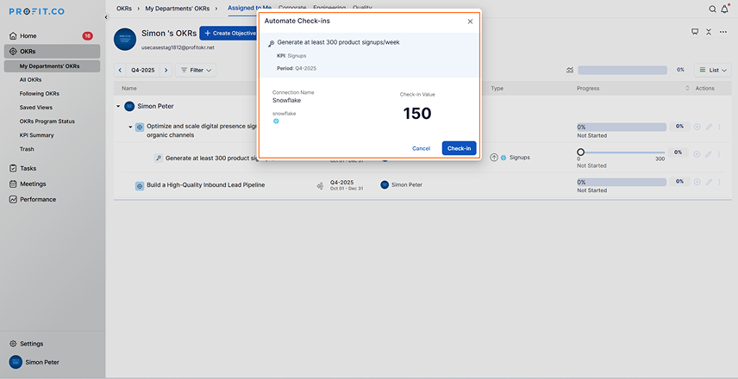Open row menu for Signups key result
The height and width of the screenshot is (379, 738).
pos(719,154)
